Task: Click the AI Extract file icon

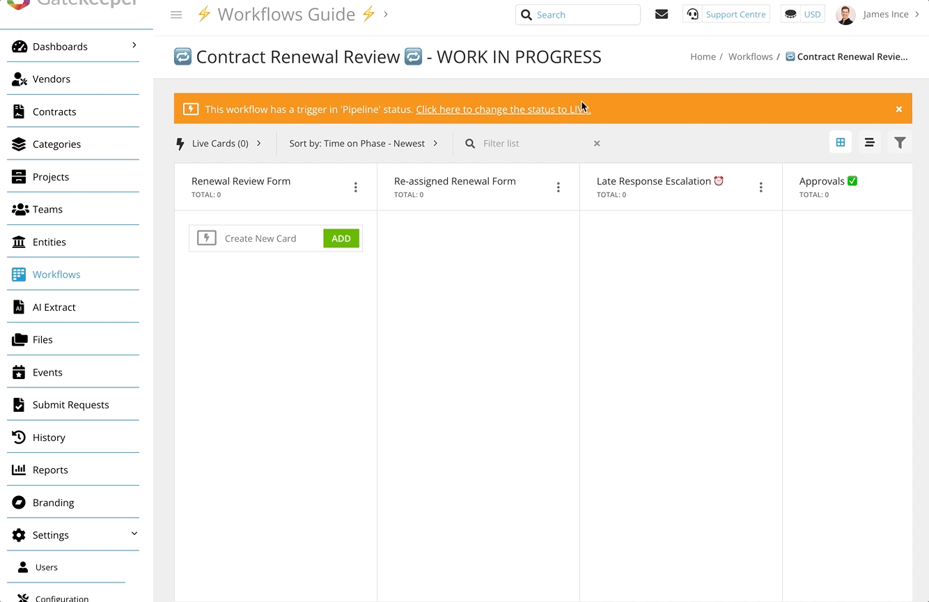Action: 19,307
